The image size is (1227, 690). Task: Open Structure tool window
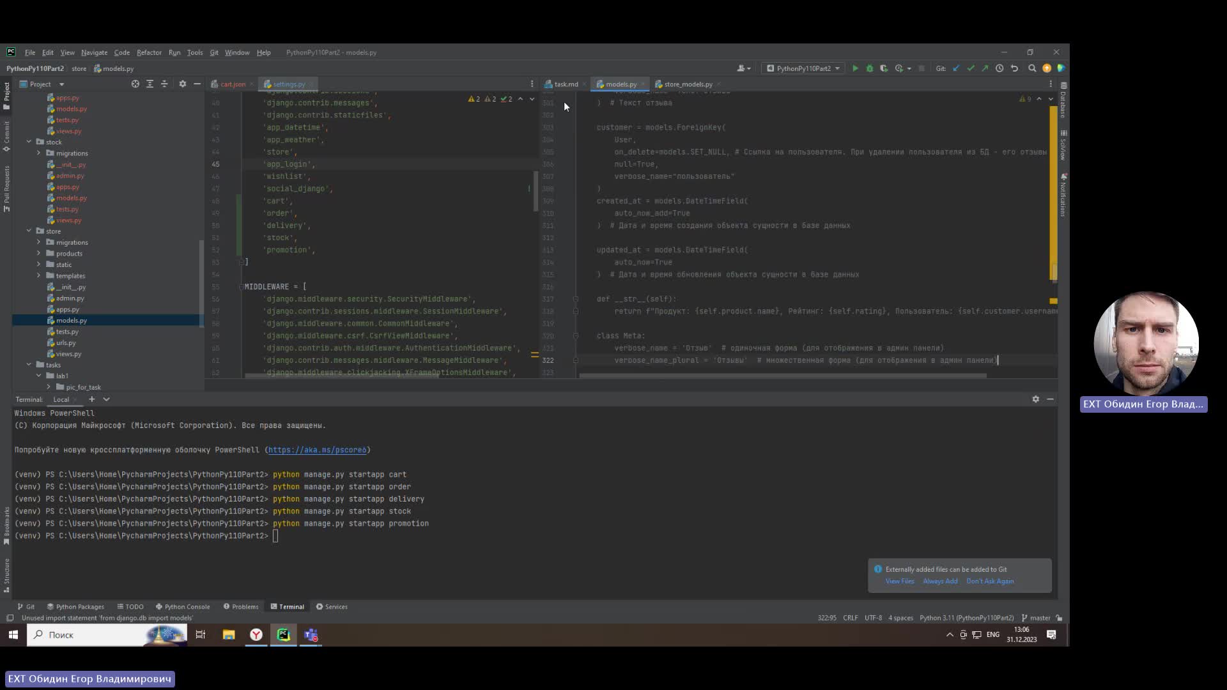(6, 575)
